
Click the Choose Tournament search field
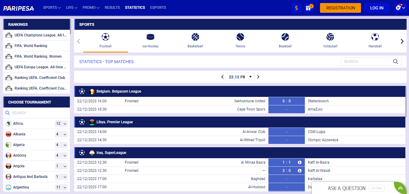(36, 113)
